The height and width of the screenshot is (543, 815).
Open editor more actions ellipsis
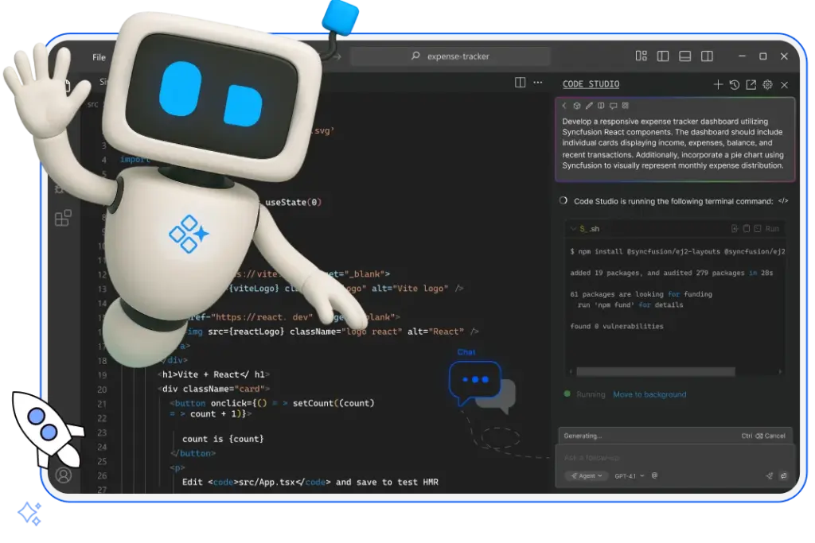tap(538, 82)
